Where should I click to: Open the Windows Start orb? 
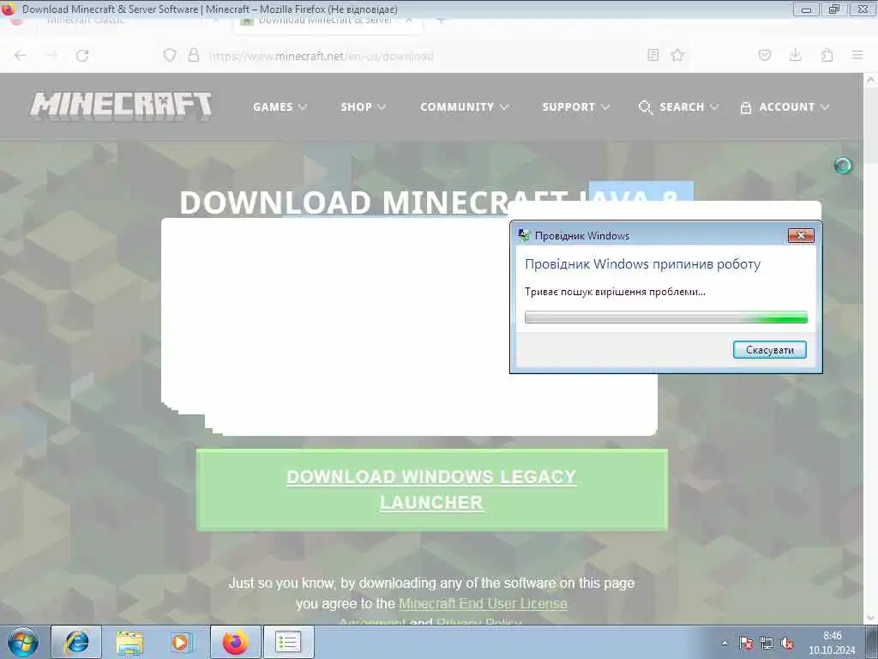click(x=23, y=642)
